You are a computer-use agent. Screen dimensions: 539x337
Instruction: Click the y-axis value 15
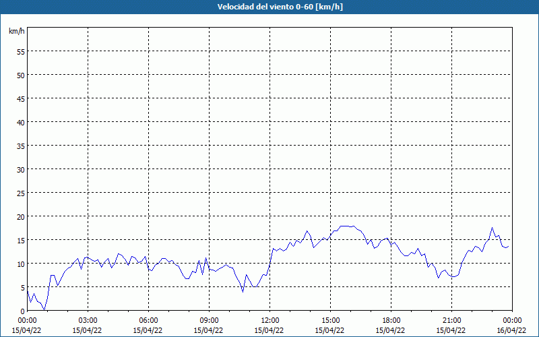point(21,241)
